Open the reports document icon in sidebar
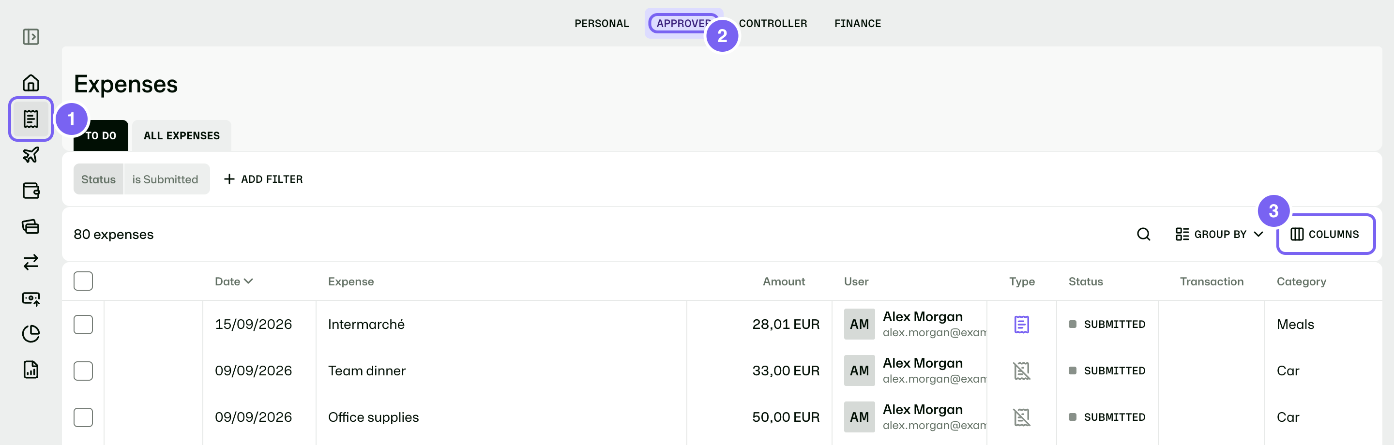This screenshot has height=445, width=1394. coord(31,369)
